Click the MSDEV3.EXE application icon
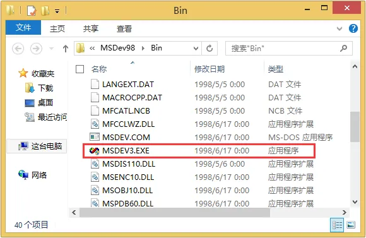The image size is (366, 238). pyautogui.click(x=94, y=151)
